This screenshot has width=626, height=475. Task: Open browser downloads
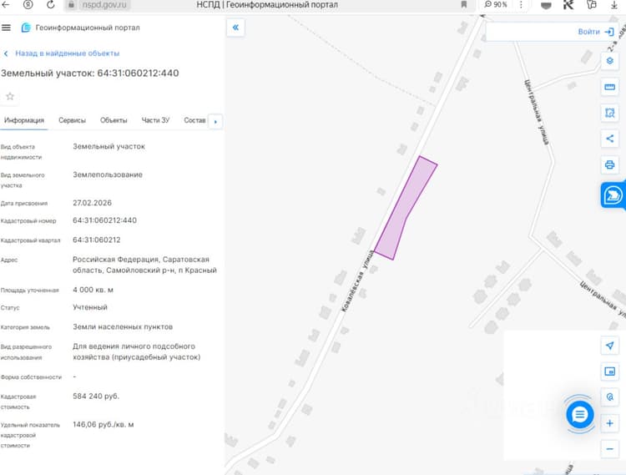pyautogui.click(x=614, y=5)
